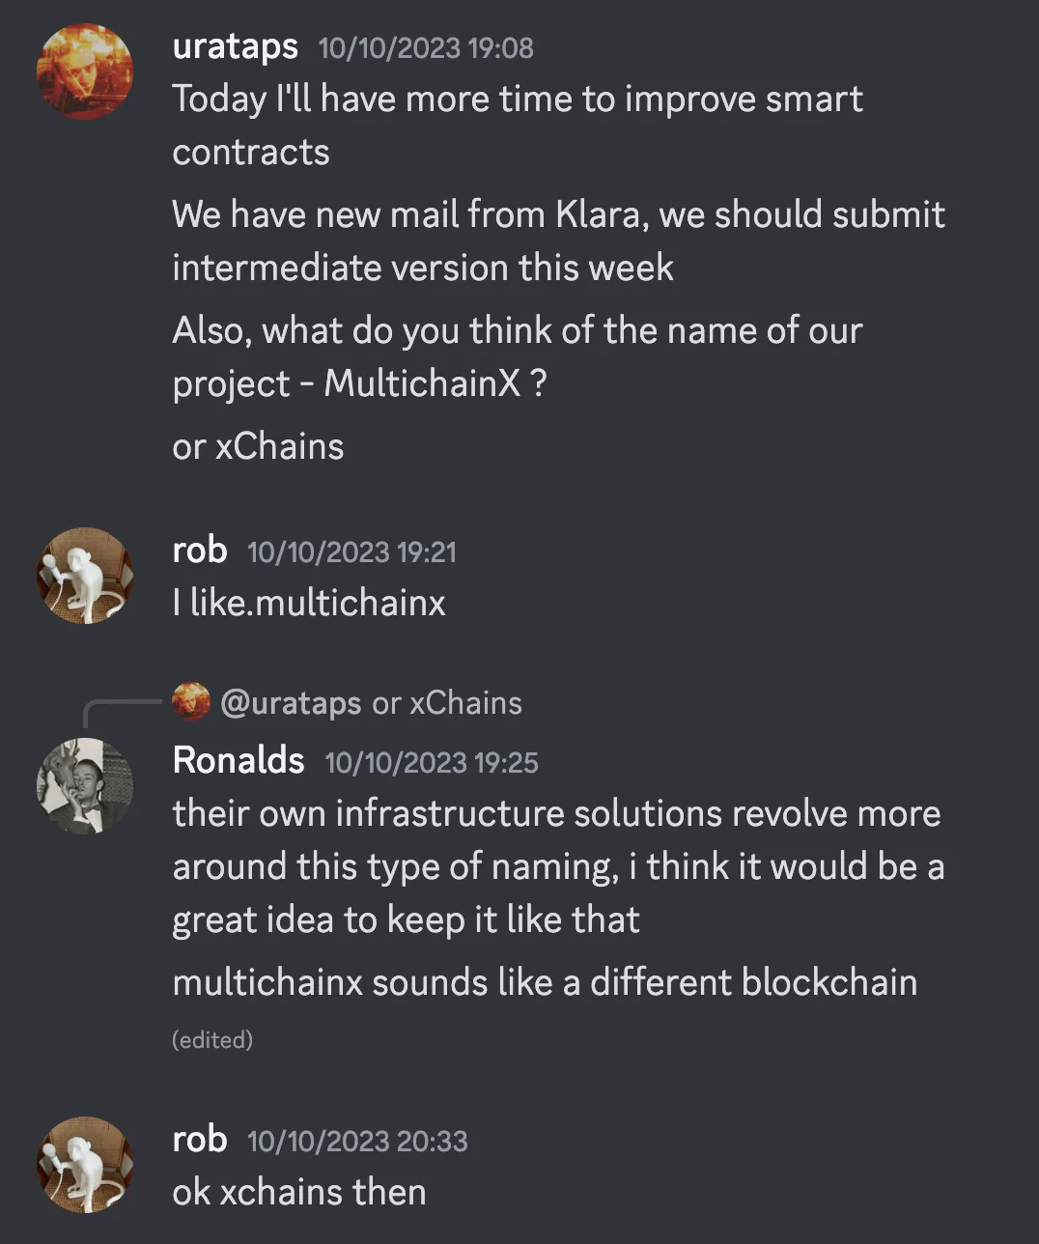
Task: Click the username Ronalds
Action: (x=238, y=760)
